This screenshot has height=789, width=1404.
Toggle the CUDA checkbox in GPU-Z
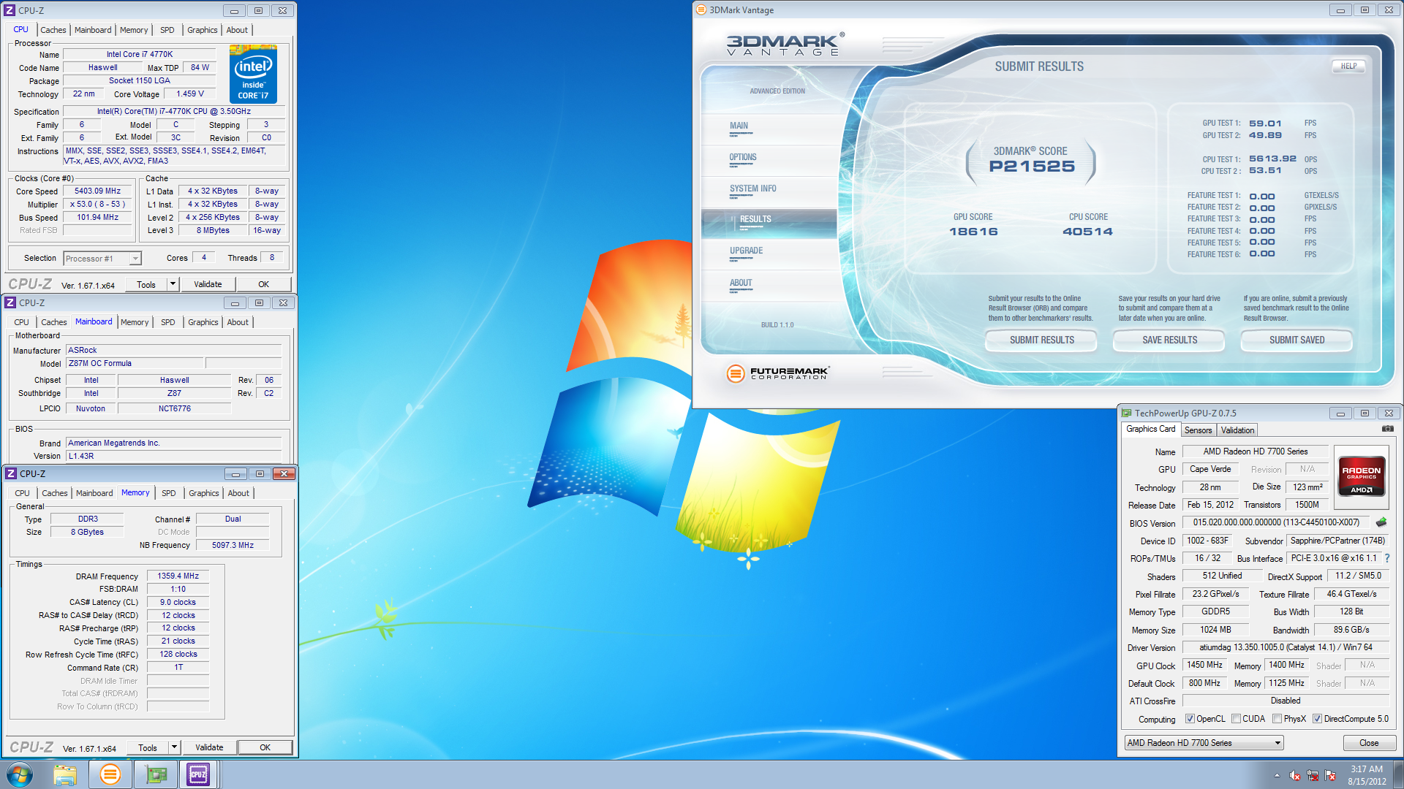(1236, 719)
